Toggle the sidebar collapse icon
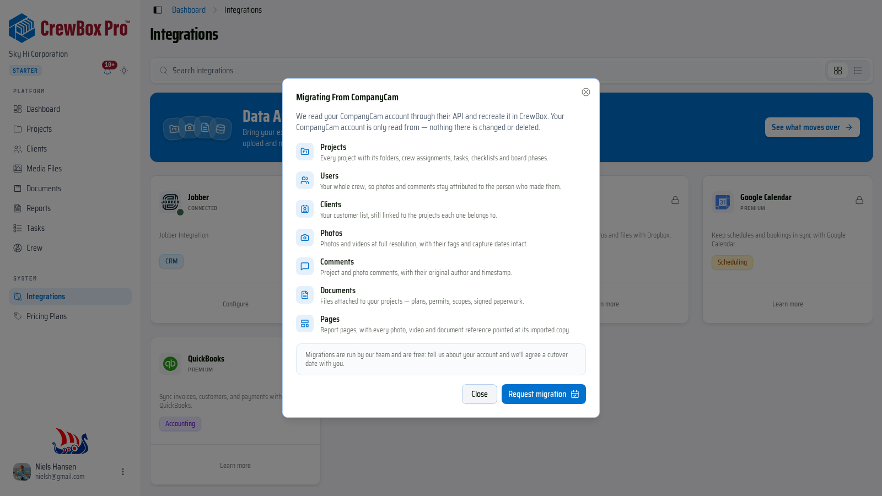 [x=158, y=10]
